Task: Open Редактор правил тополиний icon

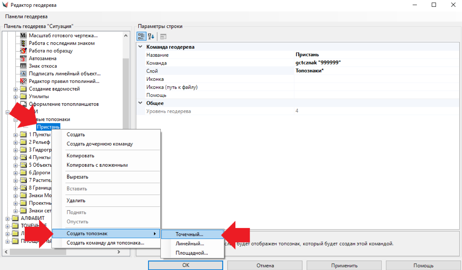Action: (23, 81)
